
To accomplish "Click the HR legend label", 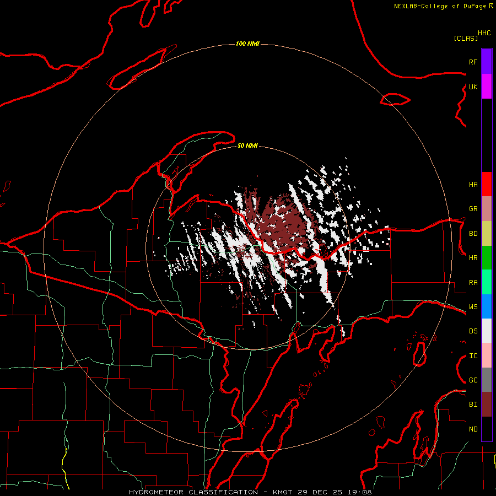I will click(473, 258).
